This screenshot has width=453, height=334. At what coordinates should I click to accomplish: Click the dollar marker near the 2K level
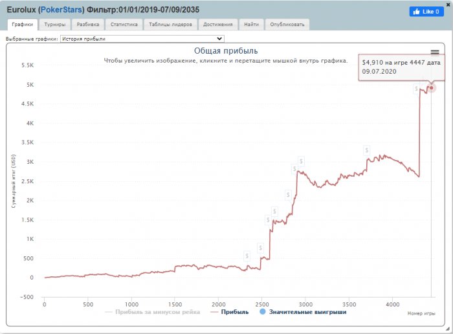(288, 195)
